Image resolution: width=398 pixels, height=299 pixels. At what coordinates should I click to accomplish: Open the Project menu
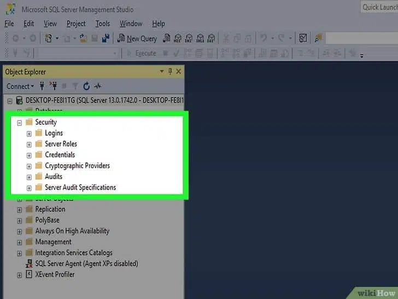tap(76, 24)
